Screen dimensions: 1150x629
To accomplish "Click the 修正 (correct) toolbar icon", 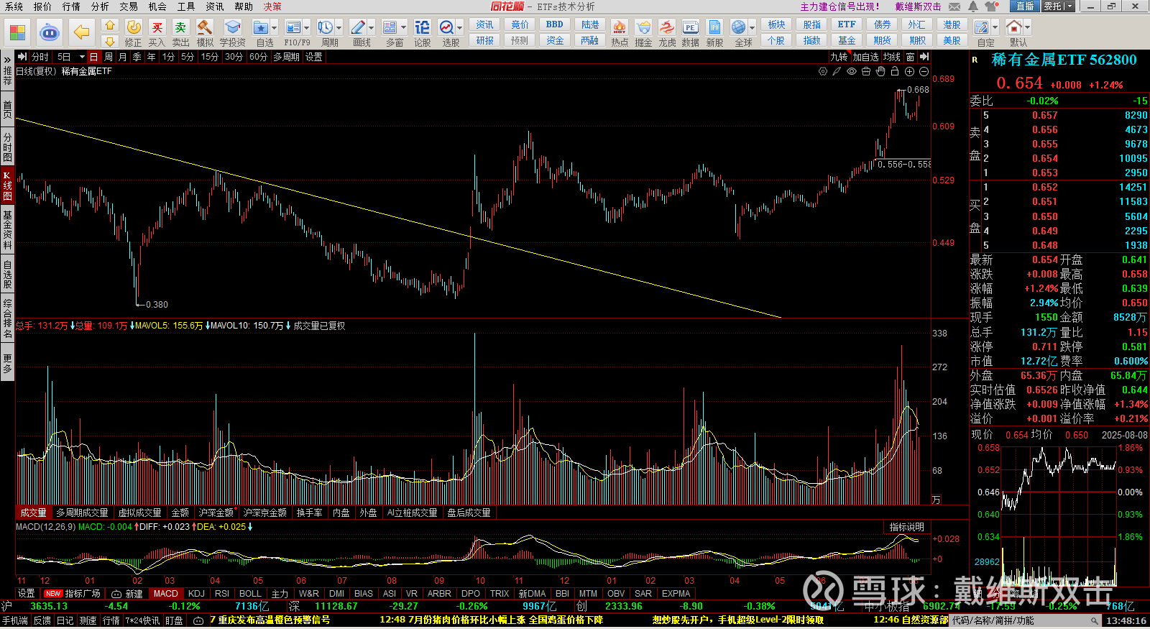I will (x=134, y=32).
